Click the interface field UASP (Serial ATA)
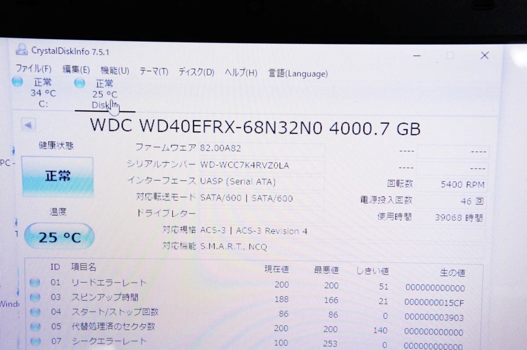This screenshot has width=527, height=350. pos(262,181)
